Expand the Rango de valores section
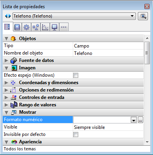 coord(6,105)
